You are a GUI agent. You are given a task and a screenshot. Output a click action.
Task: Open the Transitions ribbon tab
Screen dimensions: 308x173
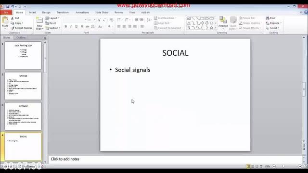tap(63, 12)
